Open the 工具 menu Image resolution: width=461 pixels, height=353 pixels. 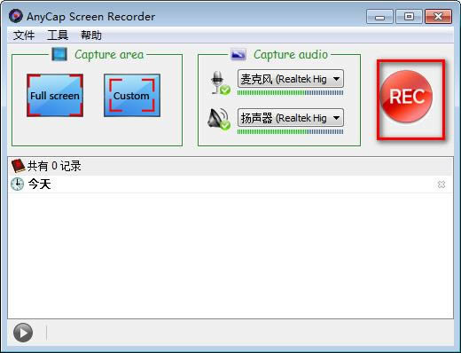[58, 35]
